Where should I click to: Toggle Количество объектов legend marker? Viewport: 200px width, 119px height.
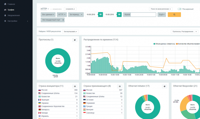pos(177,44)
